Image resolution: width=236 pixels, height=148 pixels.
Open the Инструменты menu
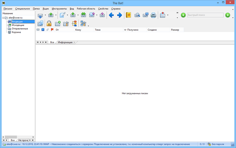(x=59, y=8)
